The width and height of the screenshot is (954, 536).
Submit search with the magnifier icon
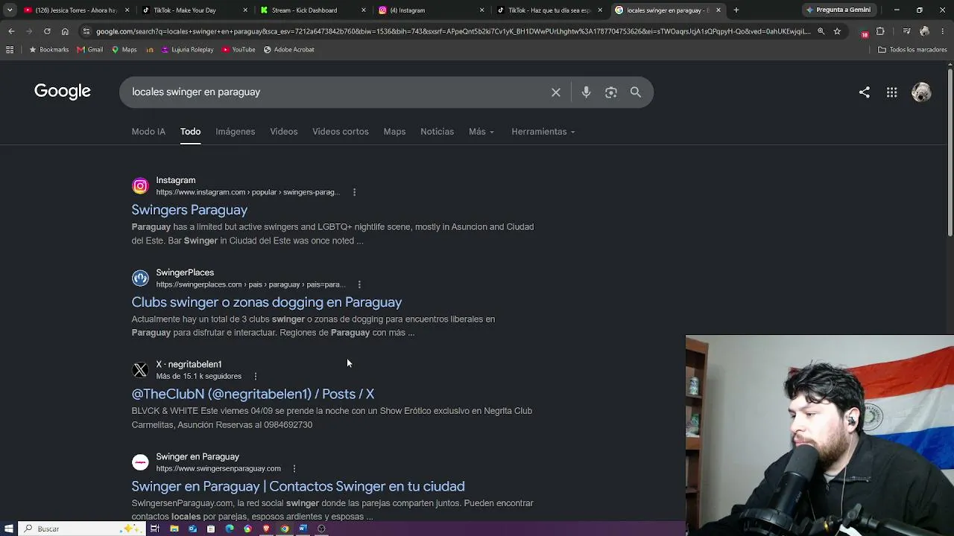pos(636,92)
